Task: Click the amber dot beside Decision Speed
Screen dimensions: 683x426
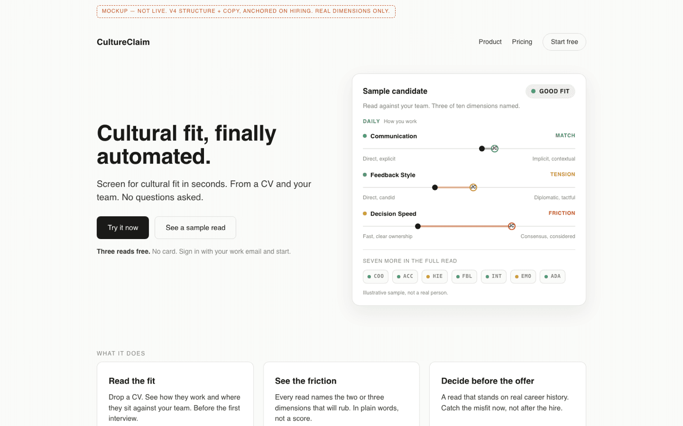Action: tap(365, 213)
